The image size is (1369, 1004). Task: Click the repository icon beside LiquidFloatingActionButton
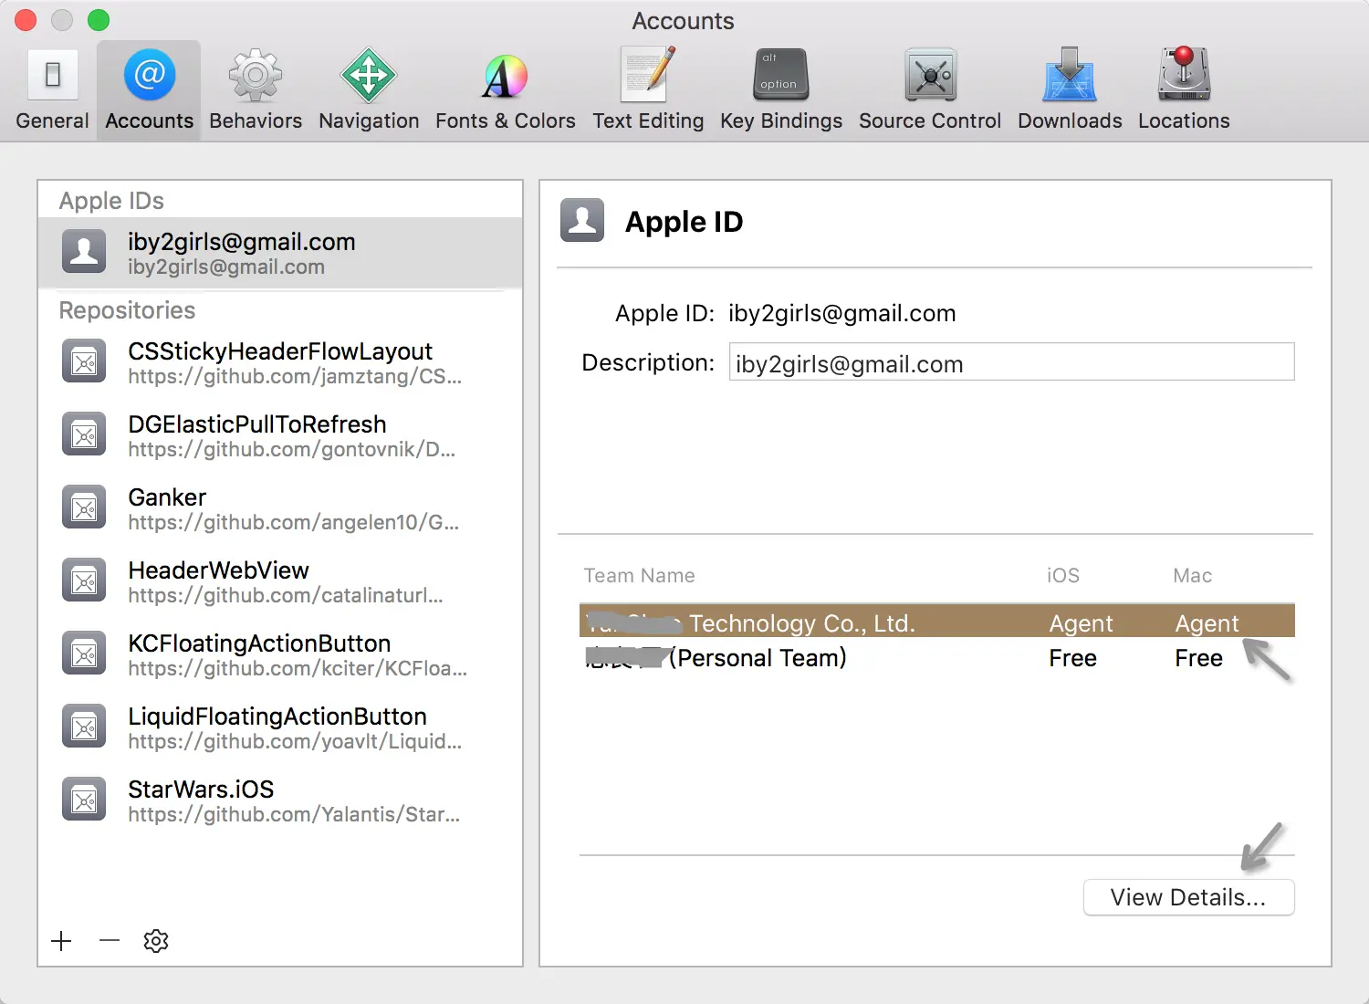(x=84, y=727)
